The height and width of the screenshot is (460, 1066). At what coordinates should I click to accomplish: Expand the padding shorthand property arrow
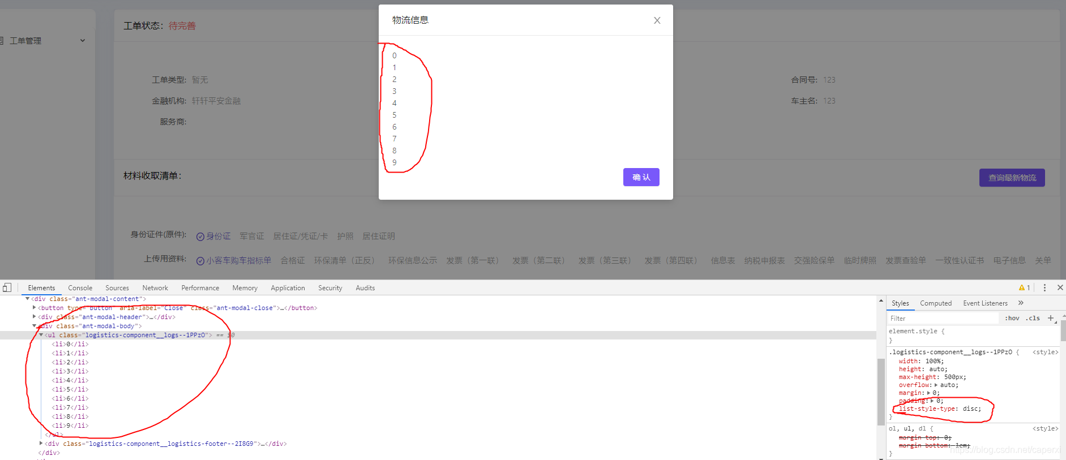point(932,401)
